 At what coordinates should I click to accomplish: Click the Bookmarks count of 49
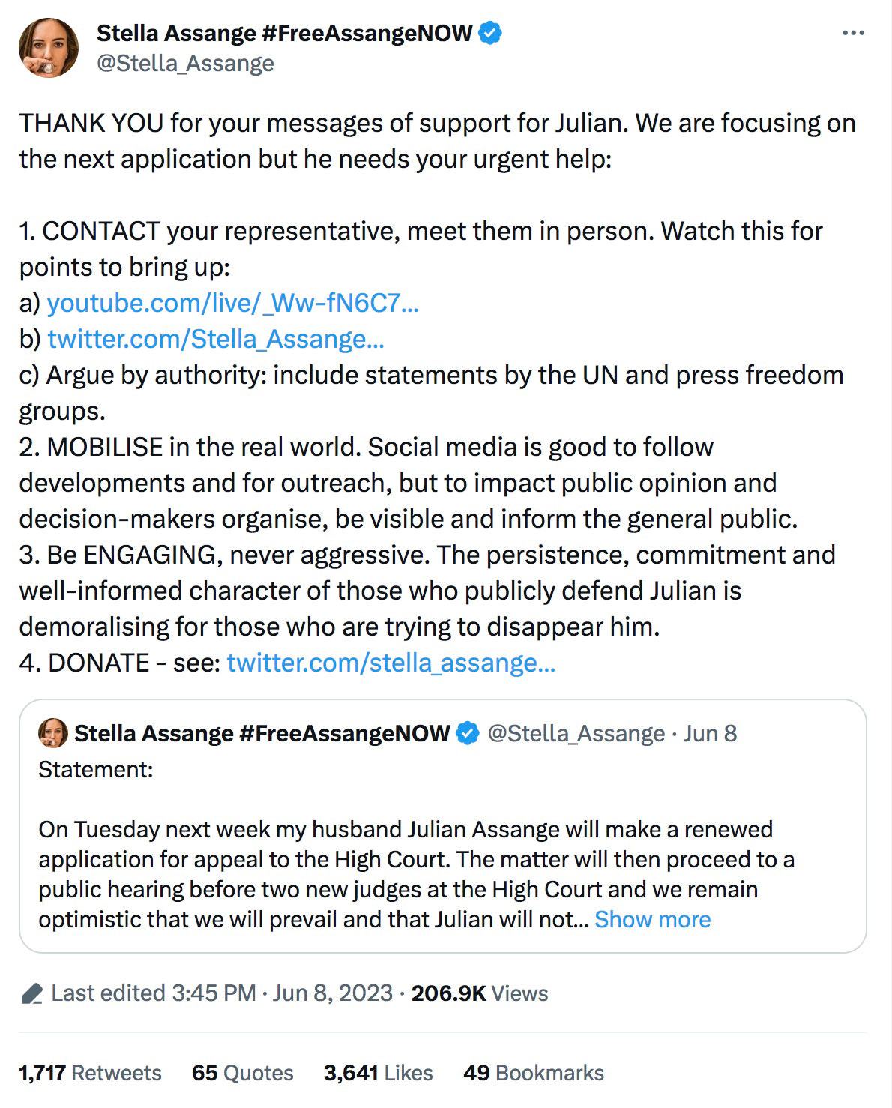(534, 1073)
